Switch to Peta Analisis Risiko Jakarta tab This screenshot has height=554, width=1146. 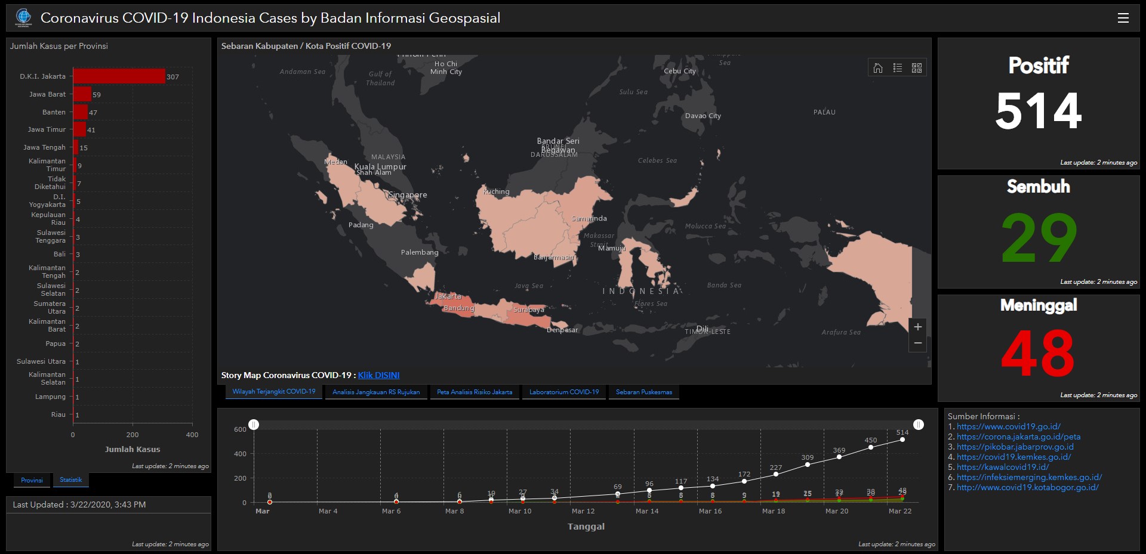(475, 392)
